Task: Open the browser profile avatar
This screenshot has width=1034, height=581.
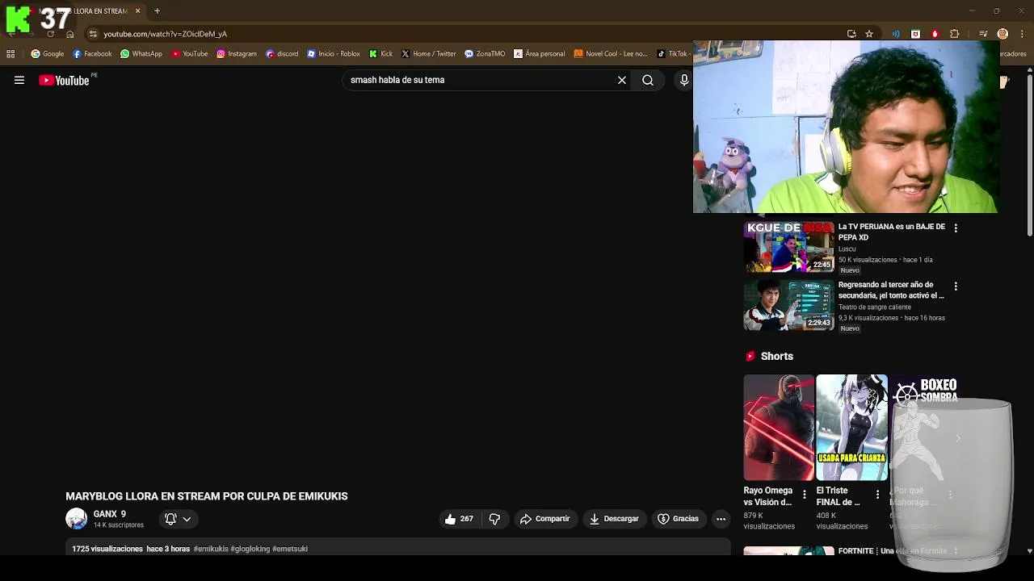Action: [1002, 34]
